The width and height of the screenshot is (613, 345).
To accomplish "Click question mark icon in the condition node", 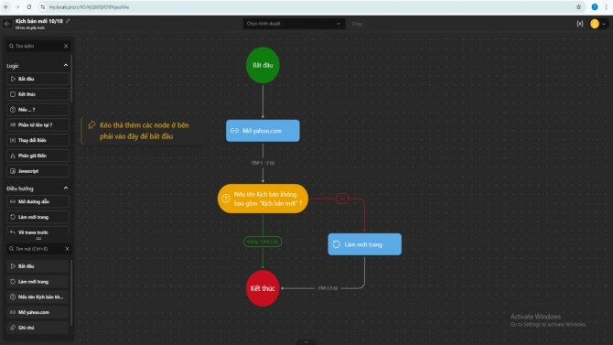I will [226, 199].
